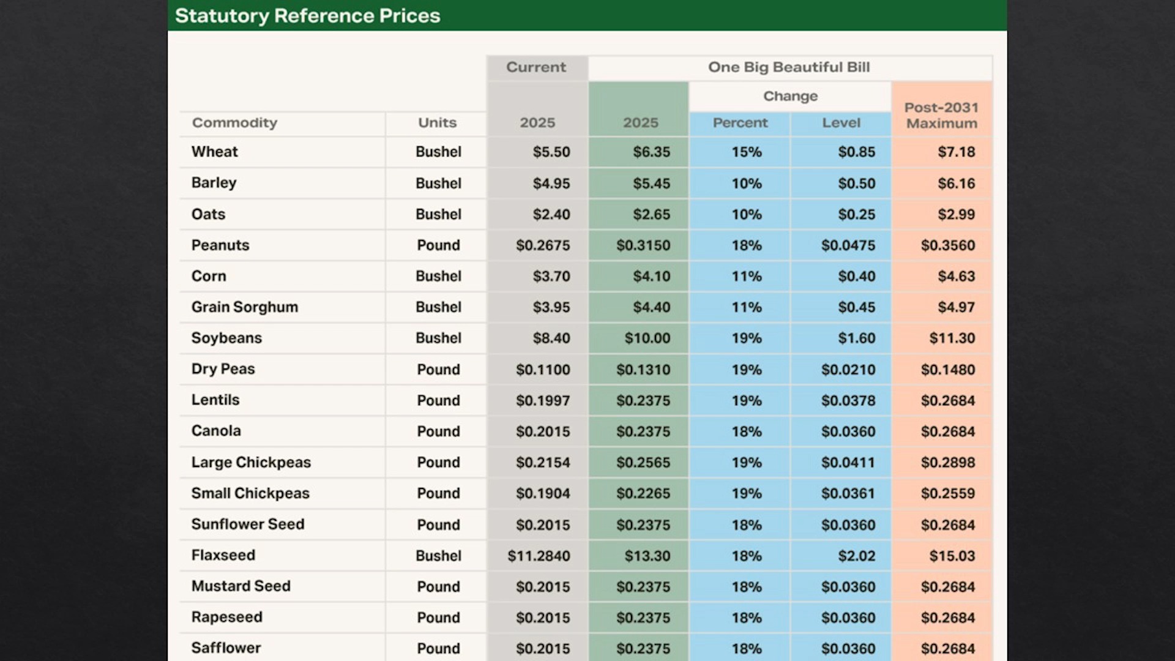Select the Grain Sorghum row label
1175x661 pixels.
[245, 307]
